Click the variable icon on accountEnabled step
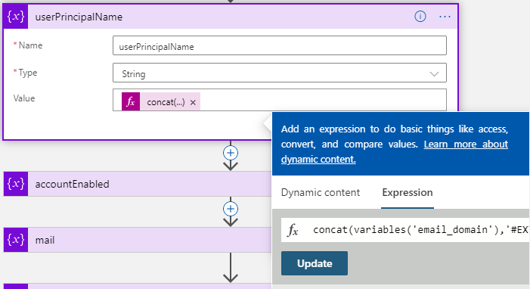This screenshot has height=289, width=530. [16, 184]
